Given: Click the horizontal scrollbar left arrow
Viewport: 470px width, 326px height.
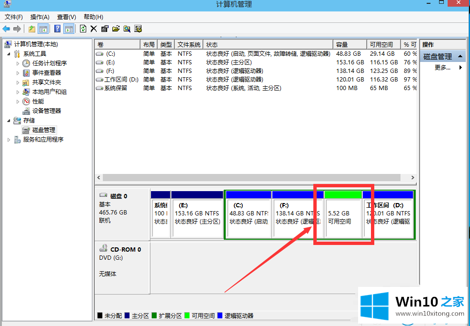Looking at the screenshot, I should (x=99, y=178).
